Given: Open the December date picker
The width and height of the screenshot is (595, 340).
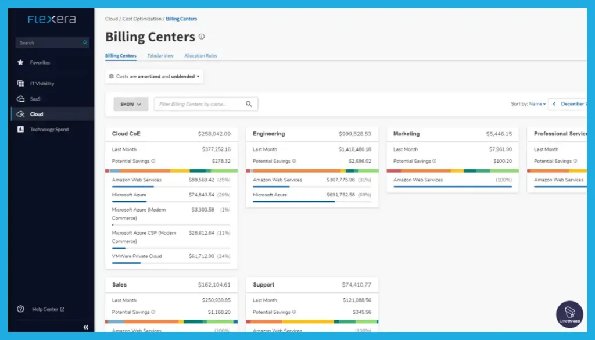Looking at the screenshot, I should click(574, 104).
